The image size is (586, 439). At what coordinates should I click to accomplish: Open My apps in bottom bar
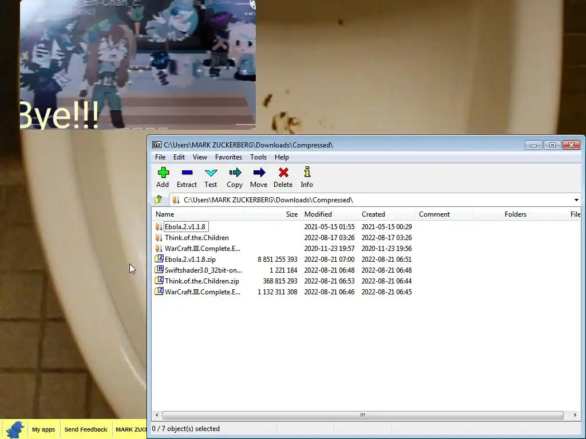(x=43, y=429)
